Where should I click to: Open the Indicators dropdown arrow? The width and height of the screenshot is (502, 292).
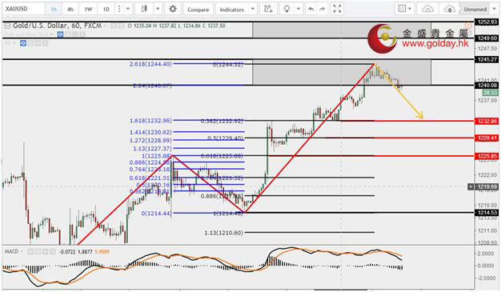pyautogui.click(x=252, y=9)
